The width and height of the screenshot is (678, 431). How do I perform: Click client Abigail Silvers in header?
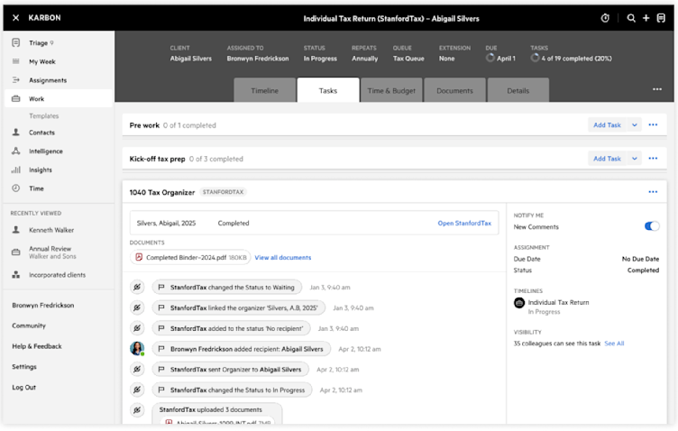[191, 59]
